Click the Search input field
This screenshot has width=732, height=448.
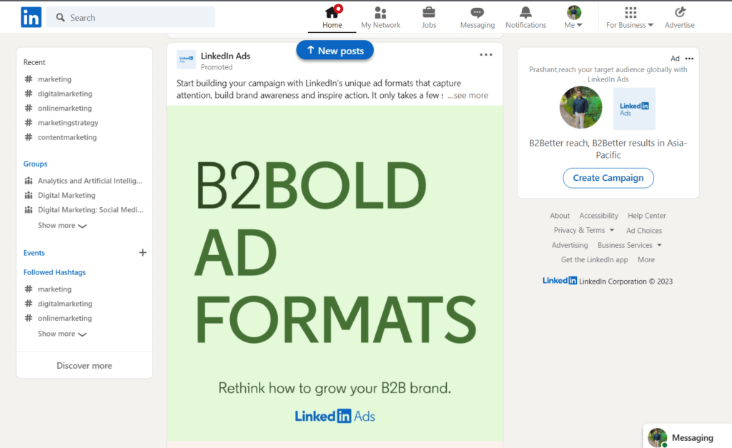click(131, 17)
